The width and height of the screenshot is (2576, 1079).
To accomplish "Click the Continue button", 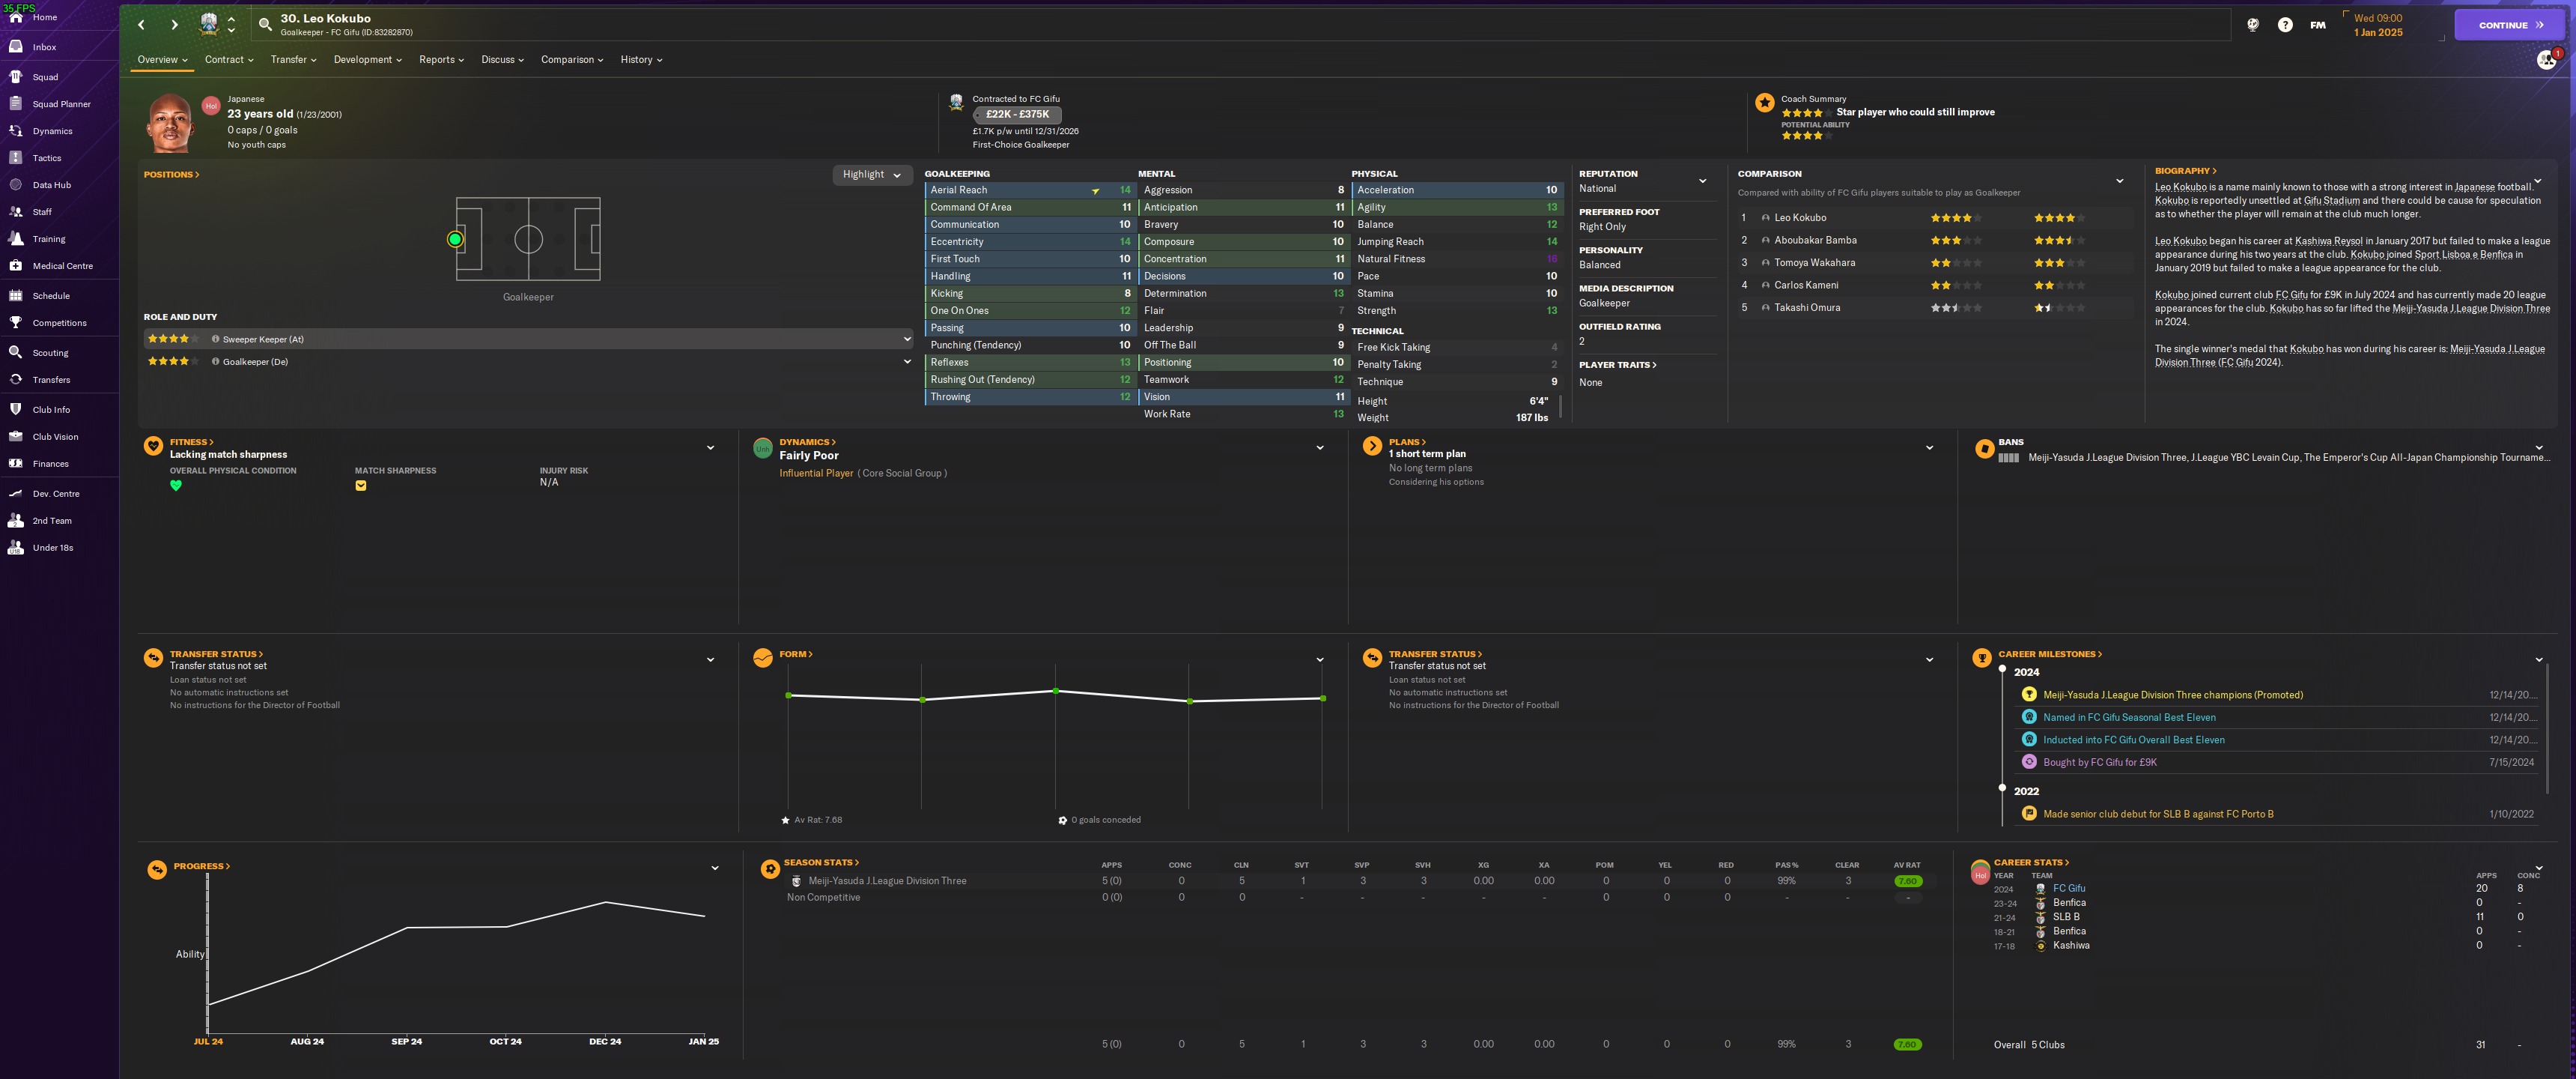I will [2509, 25].
